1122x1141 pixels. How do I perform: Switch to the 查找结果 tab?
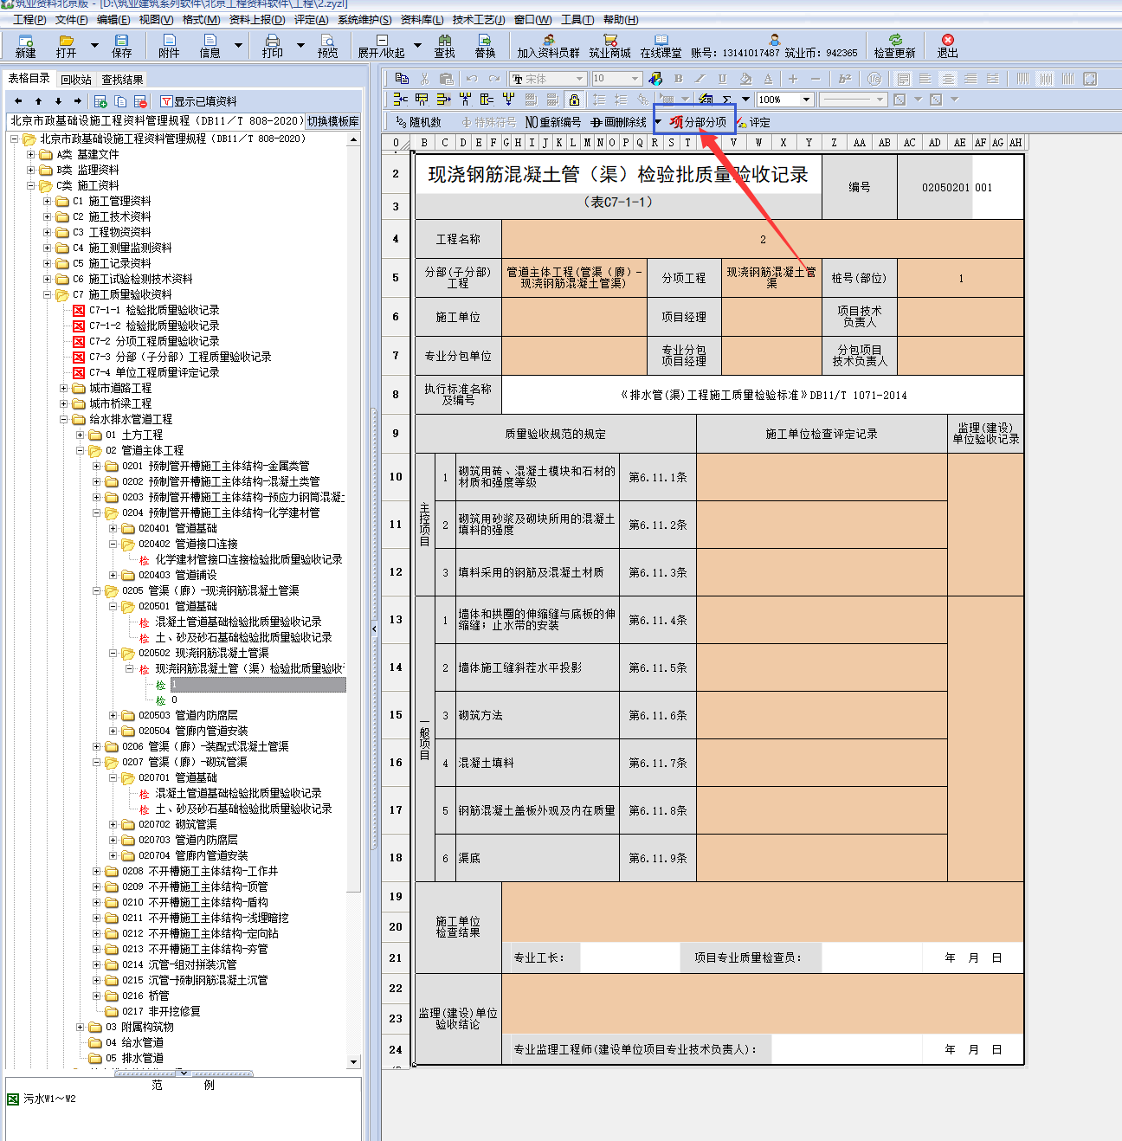click(x=122, y=80)
